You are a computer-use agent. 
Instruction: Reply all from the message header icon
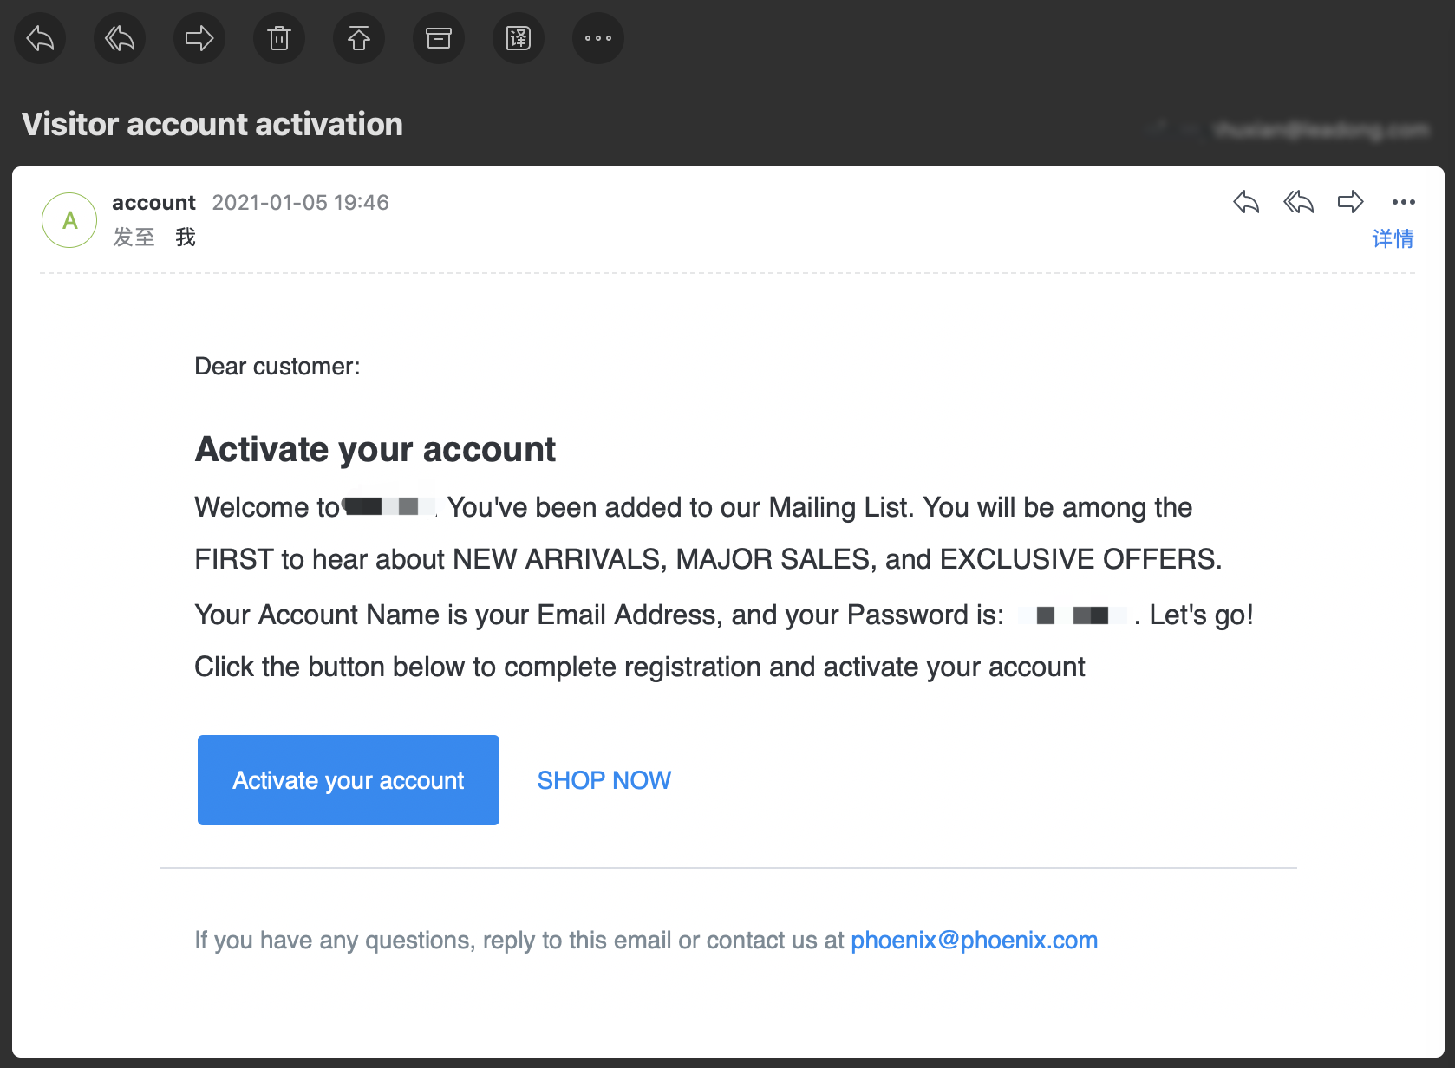(1298, 202)
